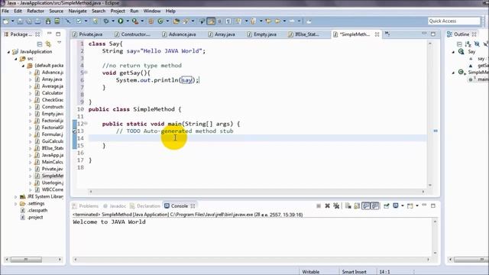Fold the getSay method at line 5
The image size is (489, 275).
[x=86, y=73]
